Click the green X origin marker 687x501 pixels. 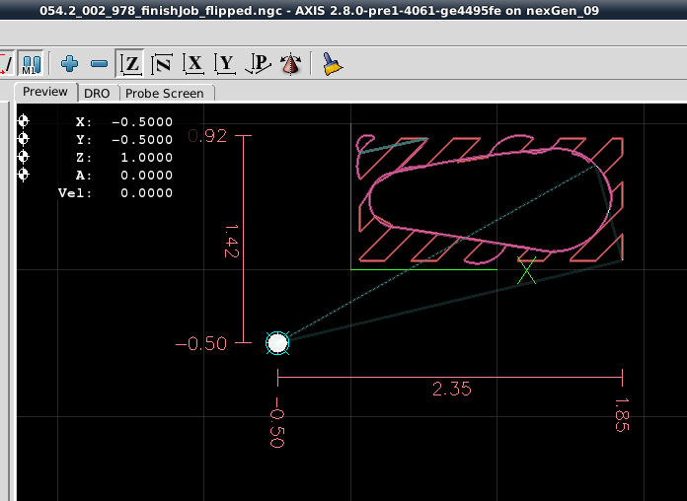(x=527, y=269)
